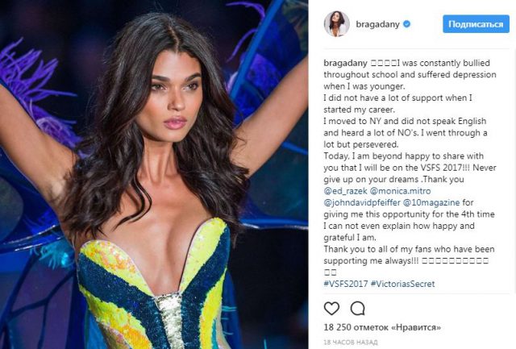The height and width of the screenshot is (349, 516).
Task: Click the heart like icon
Action: click(331, 309)
